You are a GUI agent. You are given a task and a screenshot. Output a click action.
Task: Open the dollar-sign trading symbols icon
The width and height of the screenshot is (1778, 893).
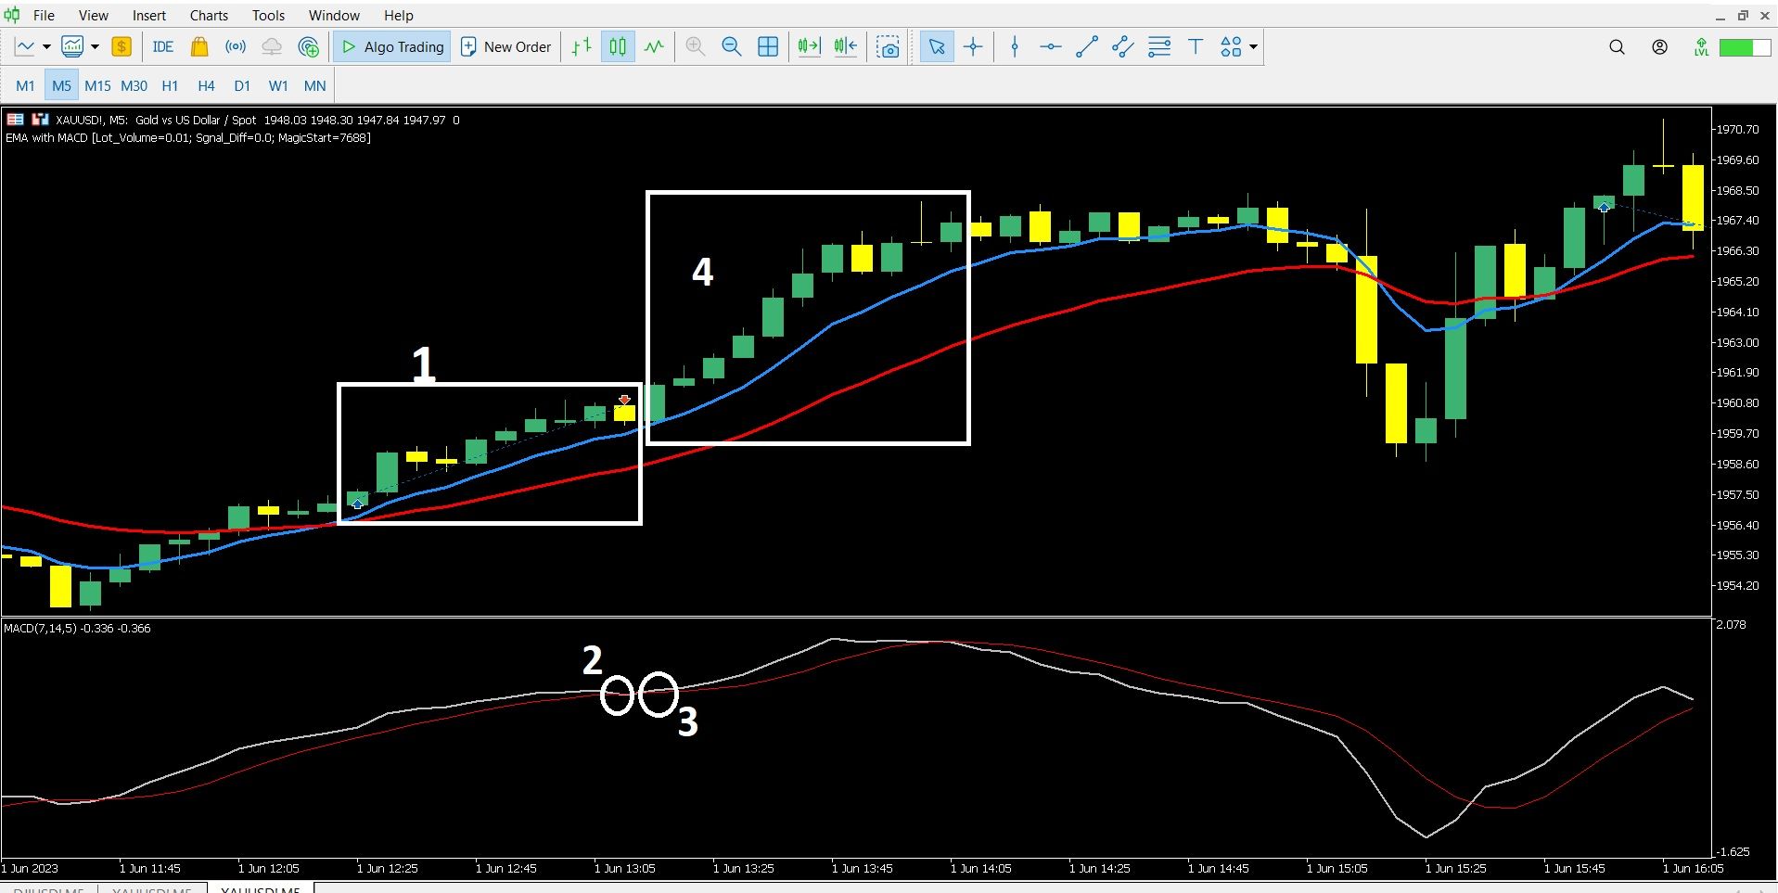122,46
